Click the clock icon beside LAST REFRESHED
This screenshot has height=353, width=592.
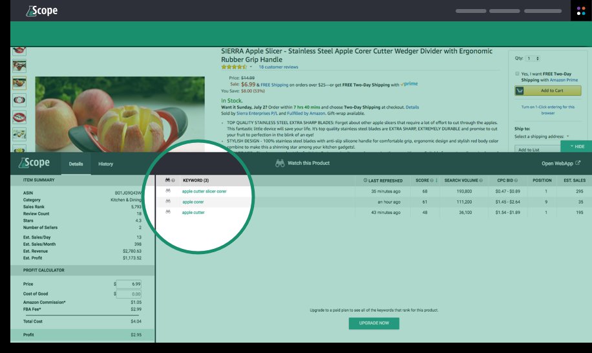pyautogui.click(x=365, y=180)
